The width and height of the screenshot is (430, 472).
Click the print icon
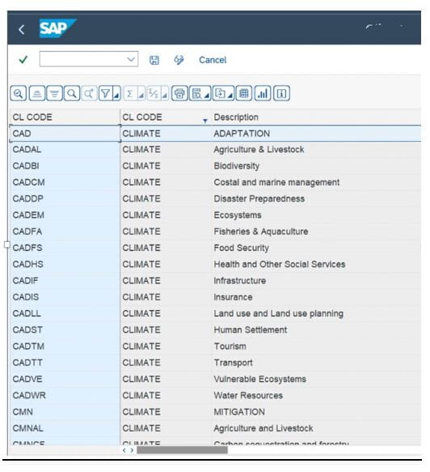(x=179, y=94)
